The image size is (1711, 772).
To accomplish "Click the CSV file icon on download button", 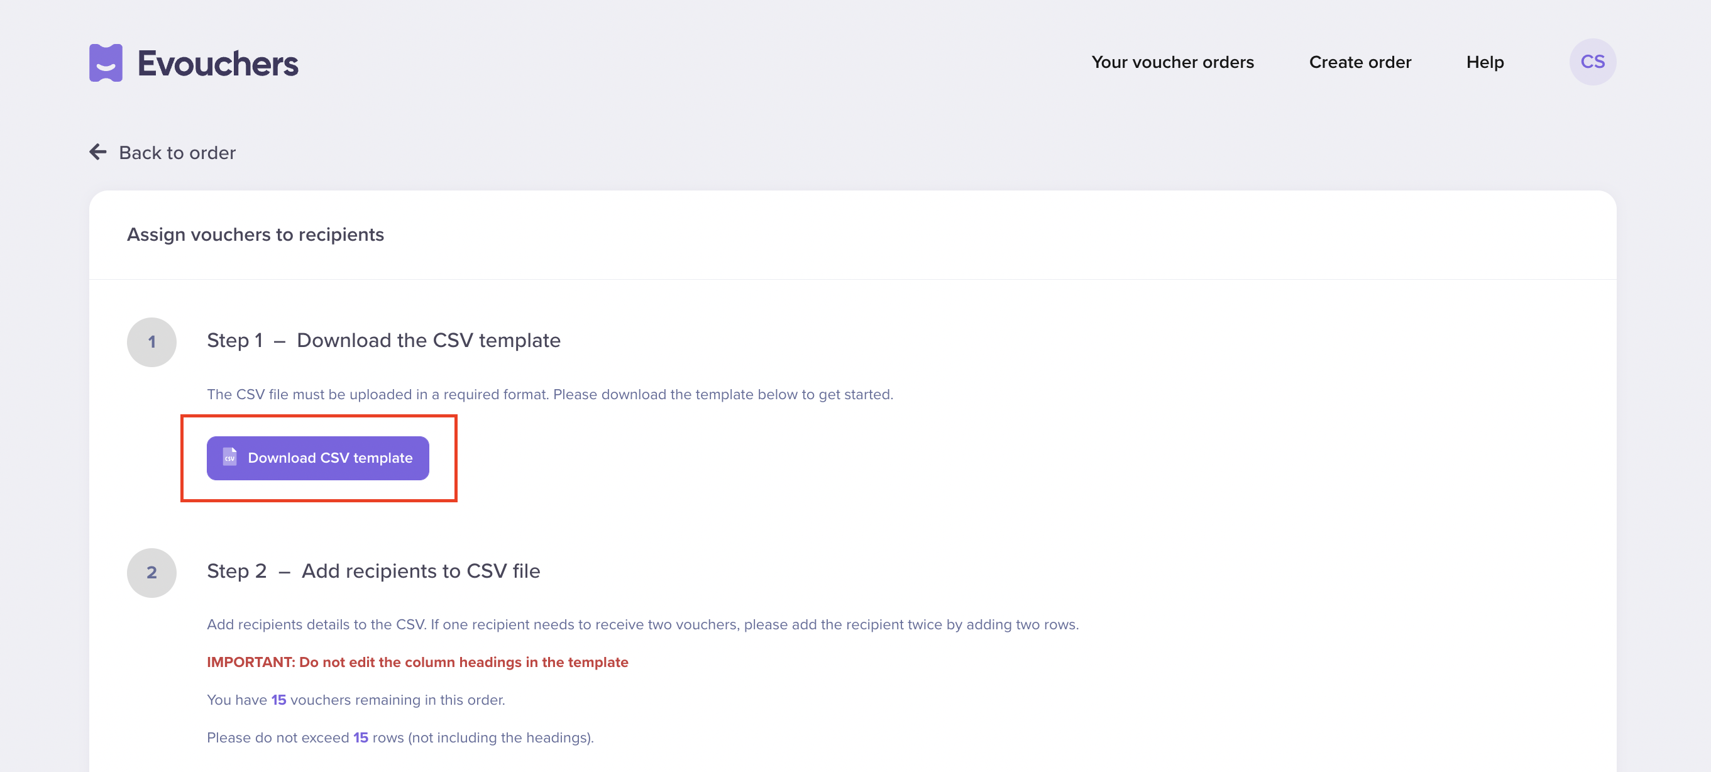I will click(229, 458).
